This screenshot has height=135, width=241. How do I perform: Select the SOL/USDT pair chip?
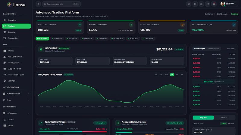pyautogui.click(x=71, y=39)
